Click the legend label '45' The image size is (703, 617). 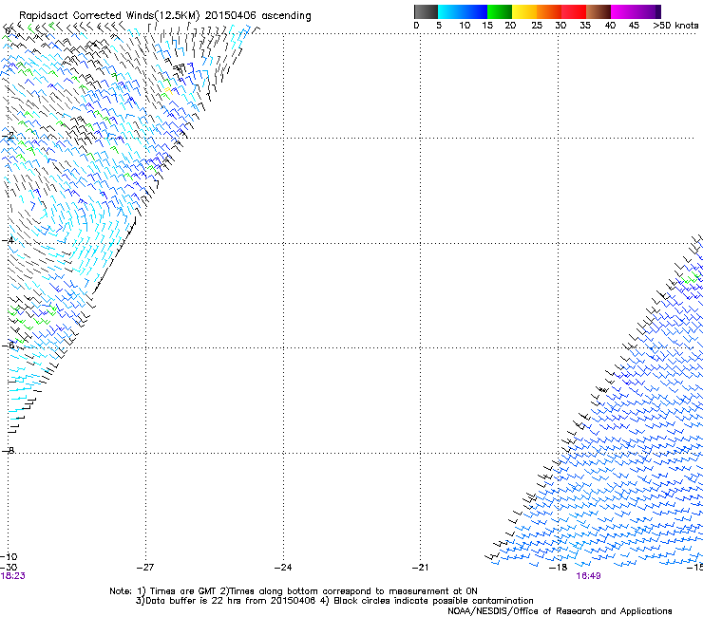634,26
